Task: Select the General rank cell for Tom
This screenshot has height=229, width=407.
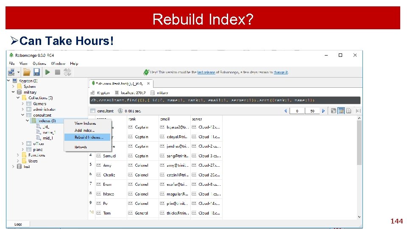Action: tap(143, 213)
